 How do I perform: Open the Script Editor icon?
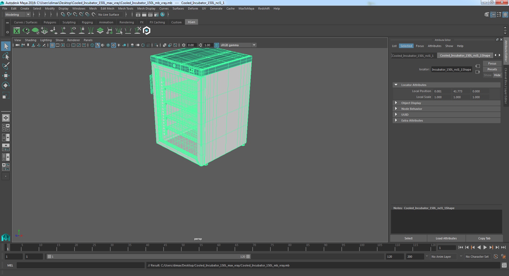tap(504, 265)
